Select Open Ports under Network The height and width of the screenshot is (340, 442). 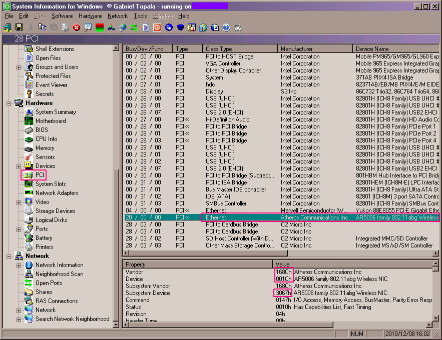click(49, 283)
